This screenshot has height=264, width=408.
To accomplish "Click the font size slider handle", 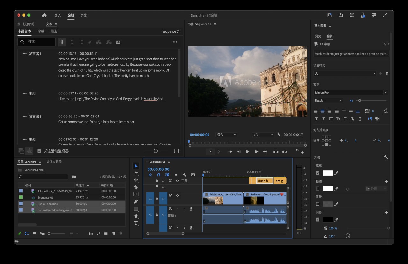I will click(x=359, y=100).
